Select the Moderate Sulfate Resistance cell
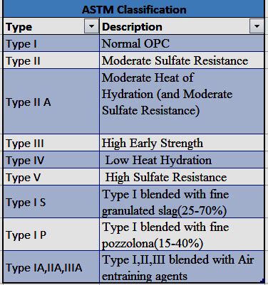This screenshot has height=285, width=268. tap(182, 60)
